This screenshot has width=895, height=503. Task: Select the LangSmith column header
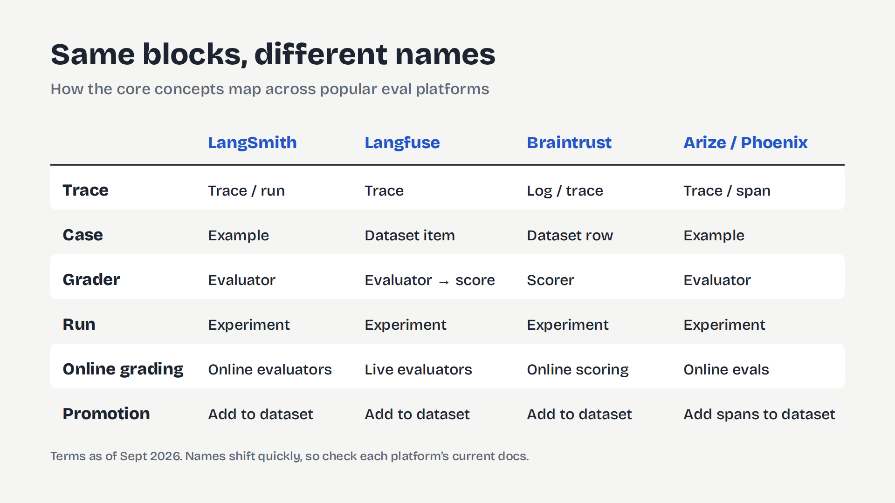[x=252, y=143]
